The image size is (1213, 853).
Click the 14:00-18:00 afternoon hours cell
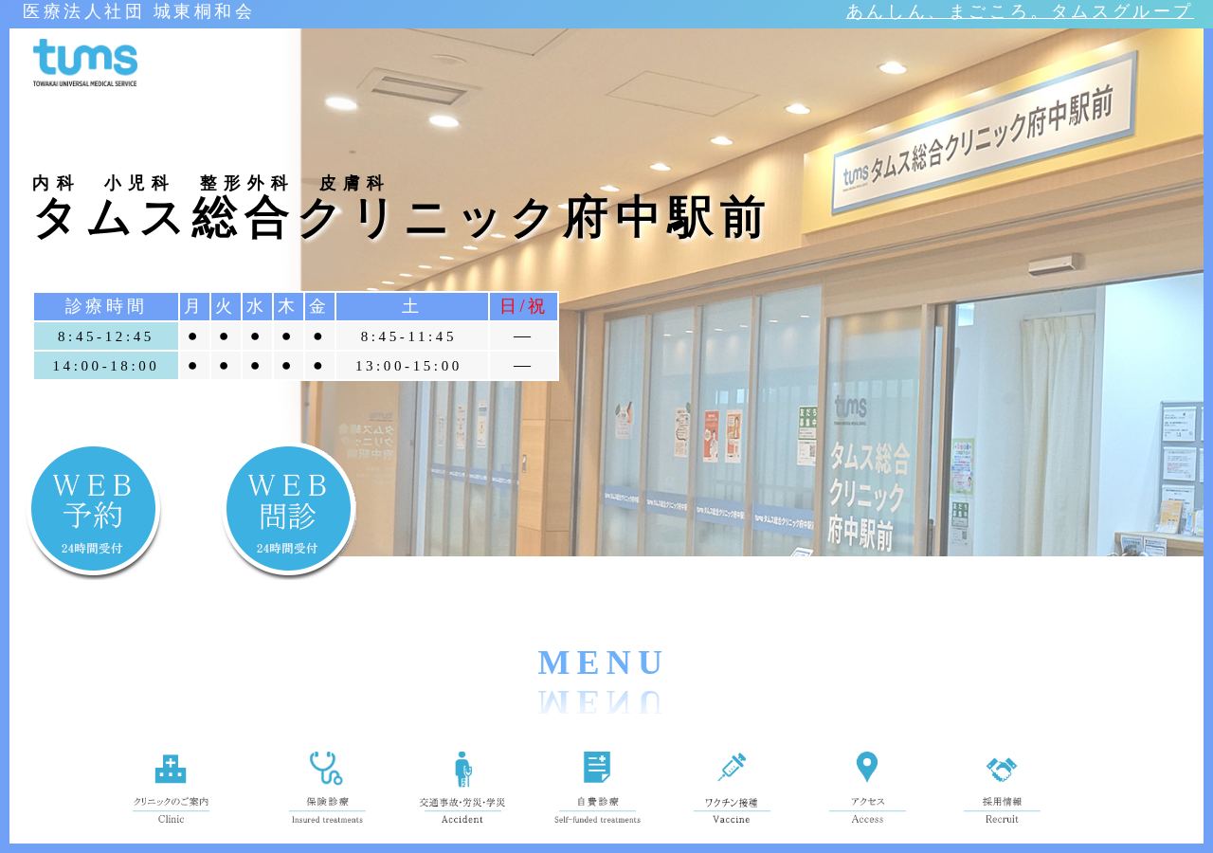point(106,366)
